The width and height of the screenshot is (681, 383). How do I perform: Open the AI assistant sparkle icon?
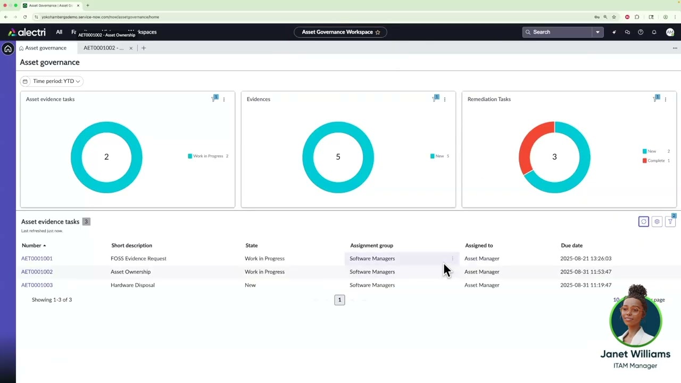click(x=614, y=32)
